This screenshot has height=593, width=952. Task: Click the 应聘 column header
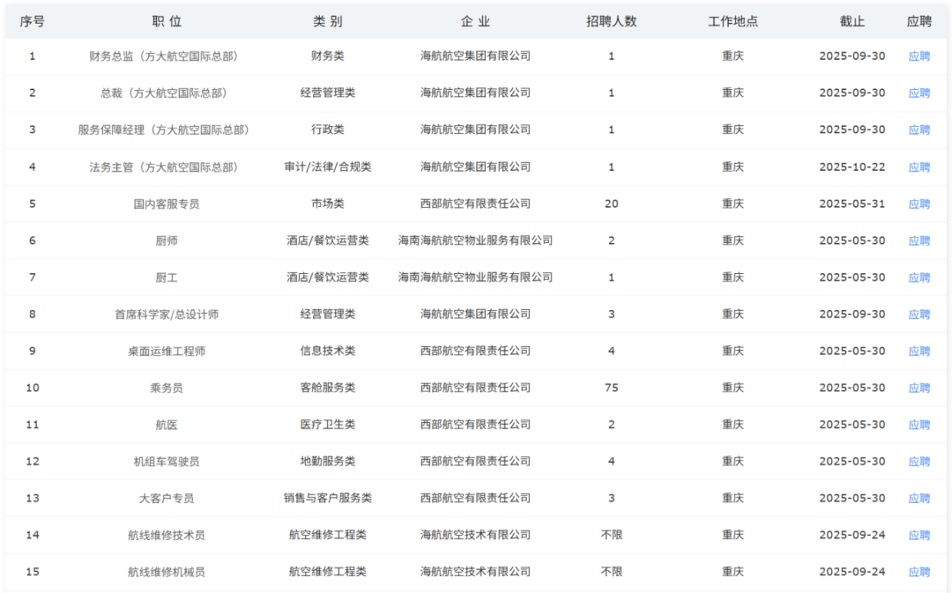pos(919,21)
